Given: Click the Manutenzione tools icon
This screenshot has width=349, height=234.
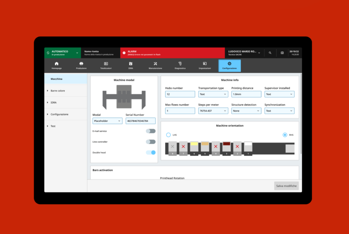Looking at the screenshot, I should point(155,64).
